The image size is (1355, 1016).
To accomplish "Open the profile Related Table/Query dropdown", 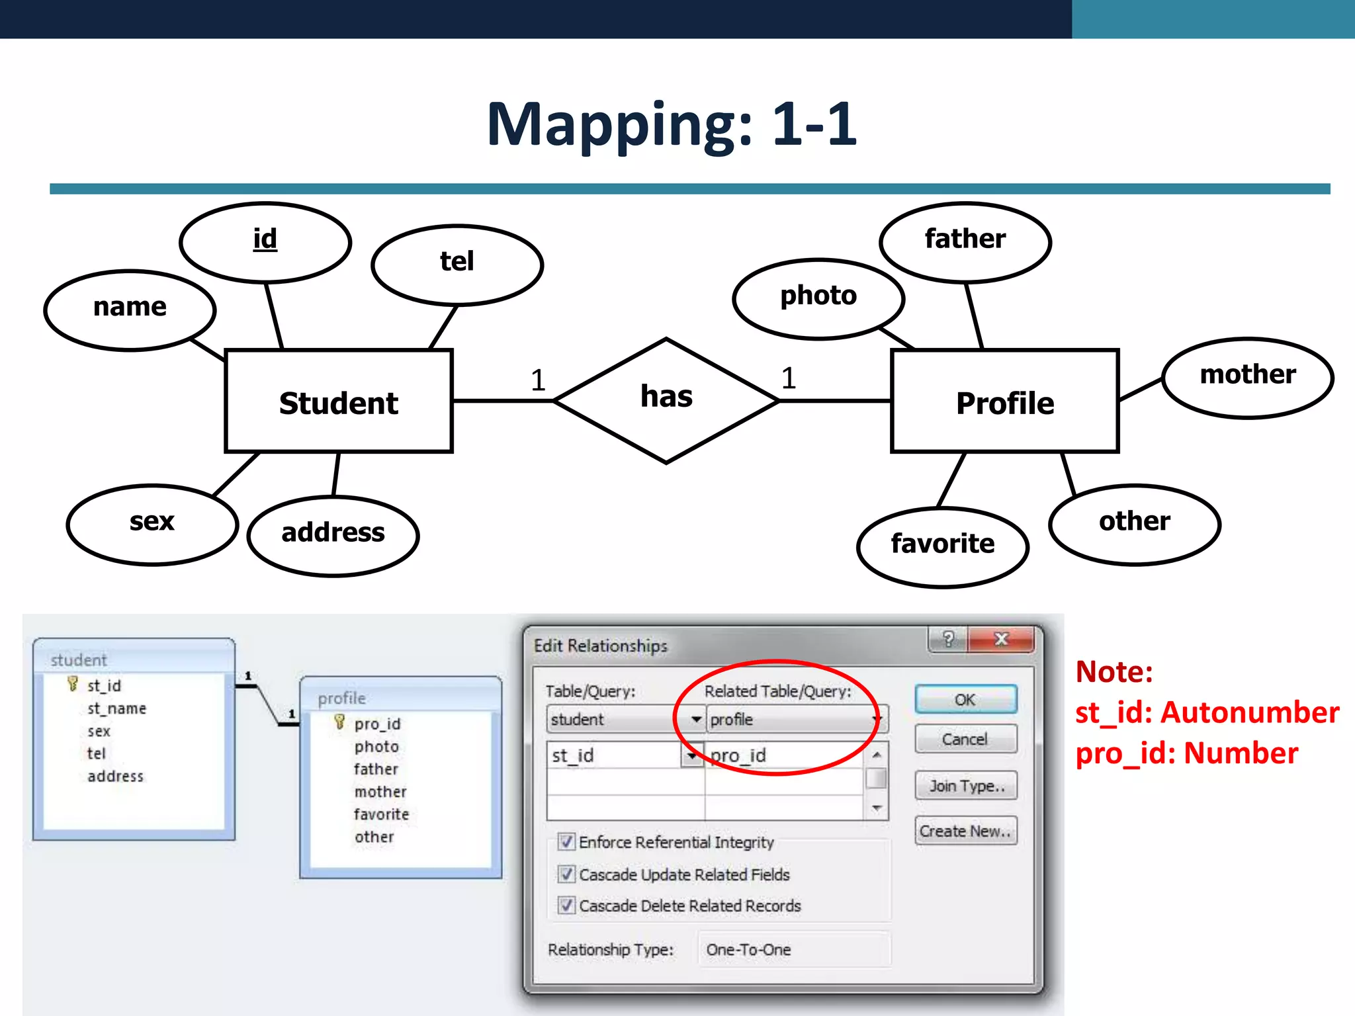I will (x=879, y=719).
